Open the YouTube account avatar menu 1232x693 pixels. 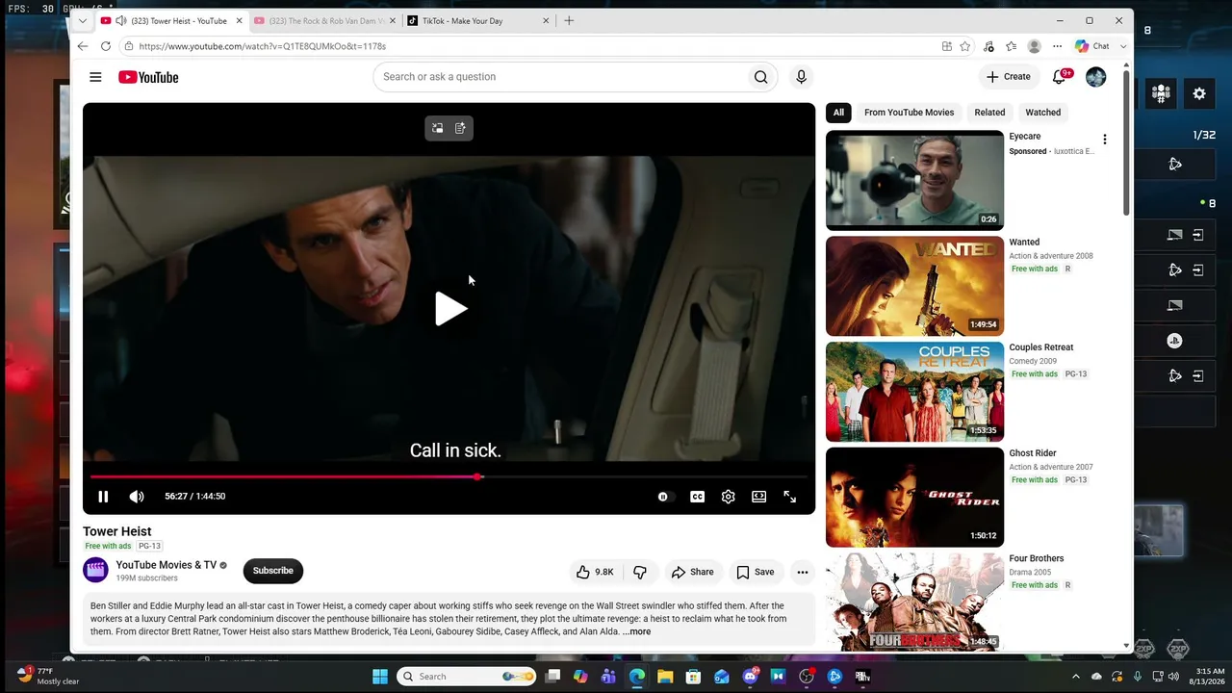coord(1096,77)
